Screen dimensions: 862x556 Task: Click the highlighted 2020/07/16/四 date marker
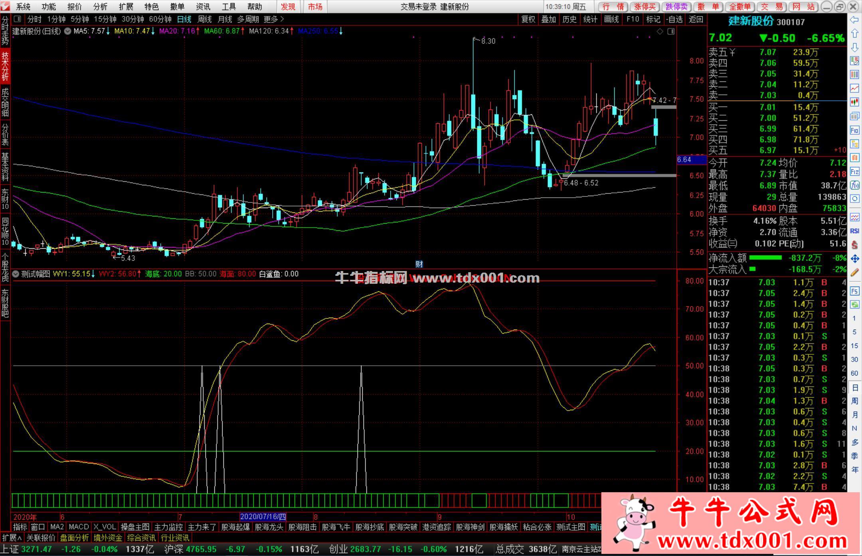263,517
